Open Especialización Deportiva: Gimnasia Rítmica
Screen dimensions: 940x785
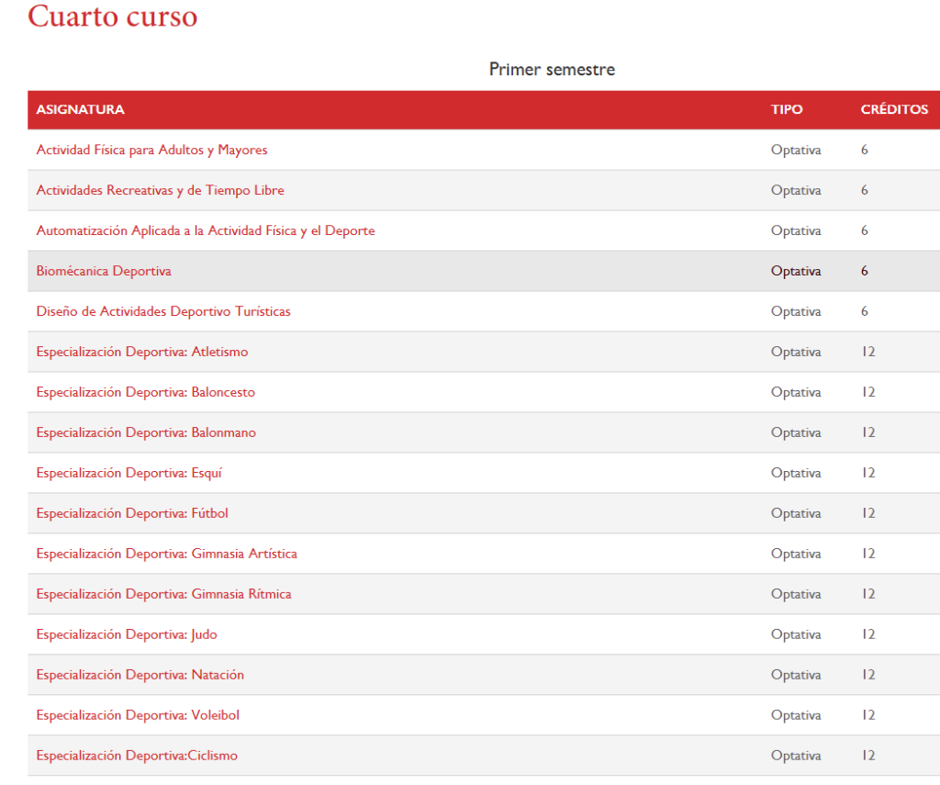[x=163, y=594]
